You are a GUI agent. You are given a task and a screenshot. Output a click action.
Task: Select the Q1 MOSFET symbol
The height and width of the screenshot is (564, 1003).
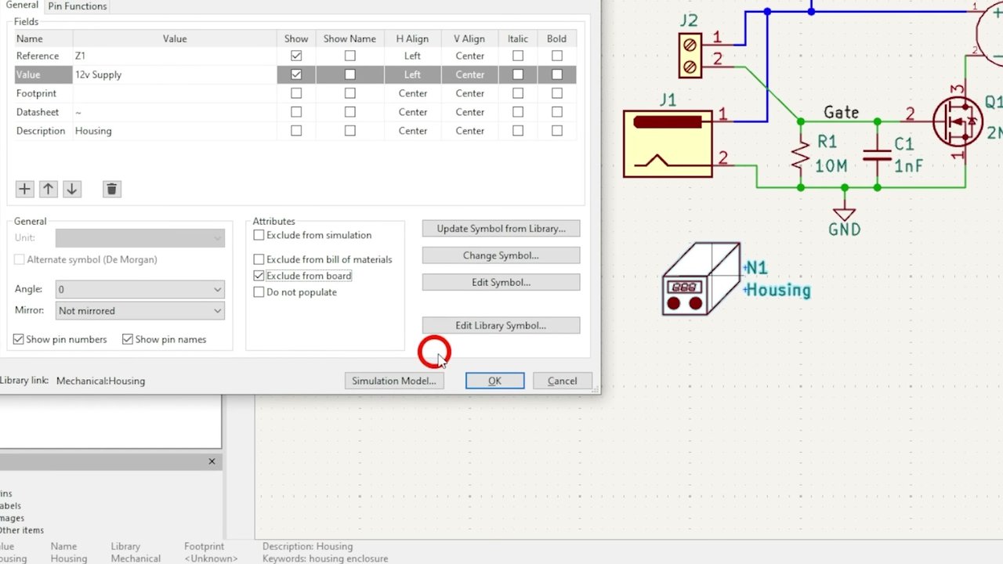pyautogui.click(x=958, y=122)
